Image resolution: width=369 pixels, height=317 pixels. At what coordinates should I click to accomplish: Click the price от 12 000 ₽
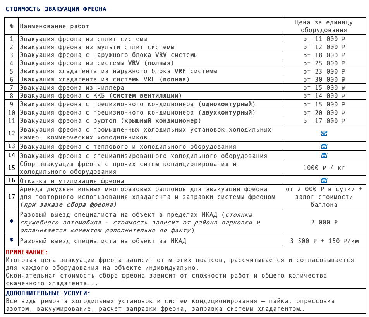click(324, 47)
